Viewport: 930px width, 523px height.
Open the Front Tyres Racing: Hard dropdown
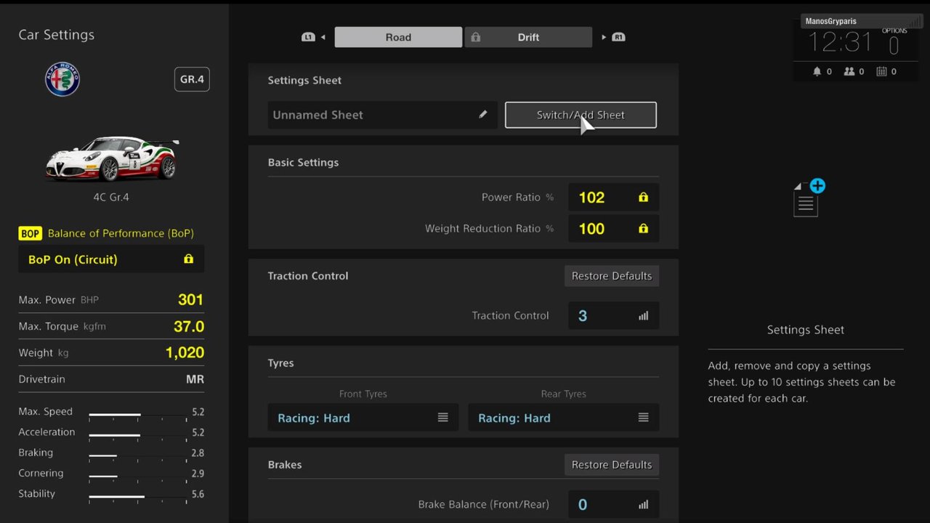[x=363, y=418]
